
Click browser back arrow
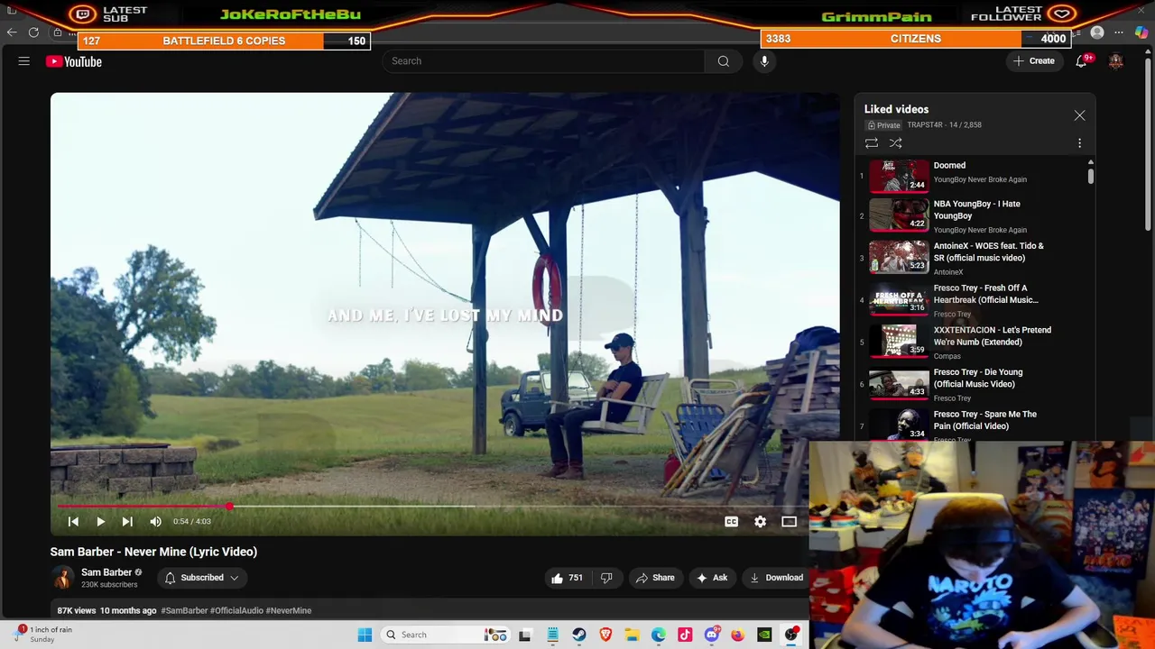coord(12,33)
